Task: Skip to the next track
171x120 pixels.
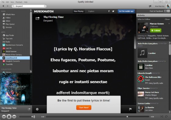Action: [x=14, y=117]
